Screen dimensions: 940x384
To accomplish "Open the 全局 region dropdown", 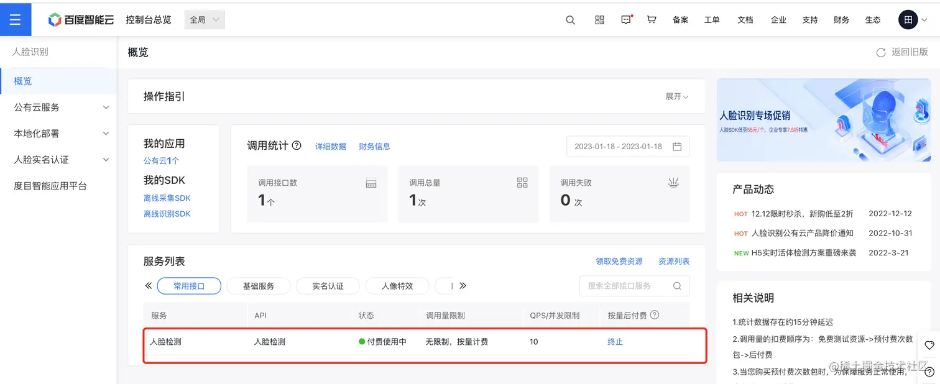I will point(205,20).
